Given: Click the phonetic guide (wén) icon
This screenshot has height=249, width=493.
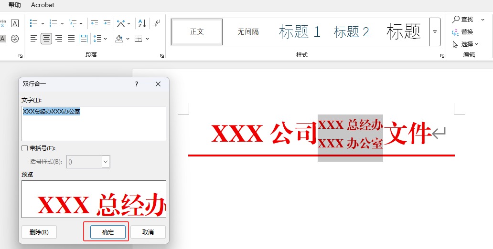Looking at the screenshot, I should 2,23.
